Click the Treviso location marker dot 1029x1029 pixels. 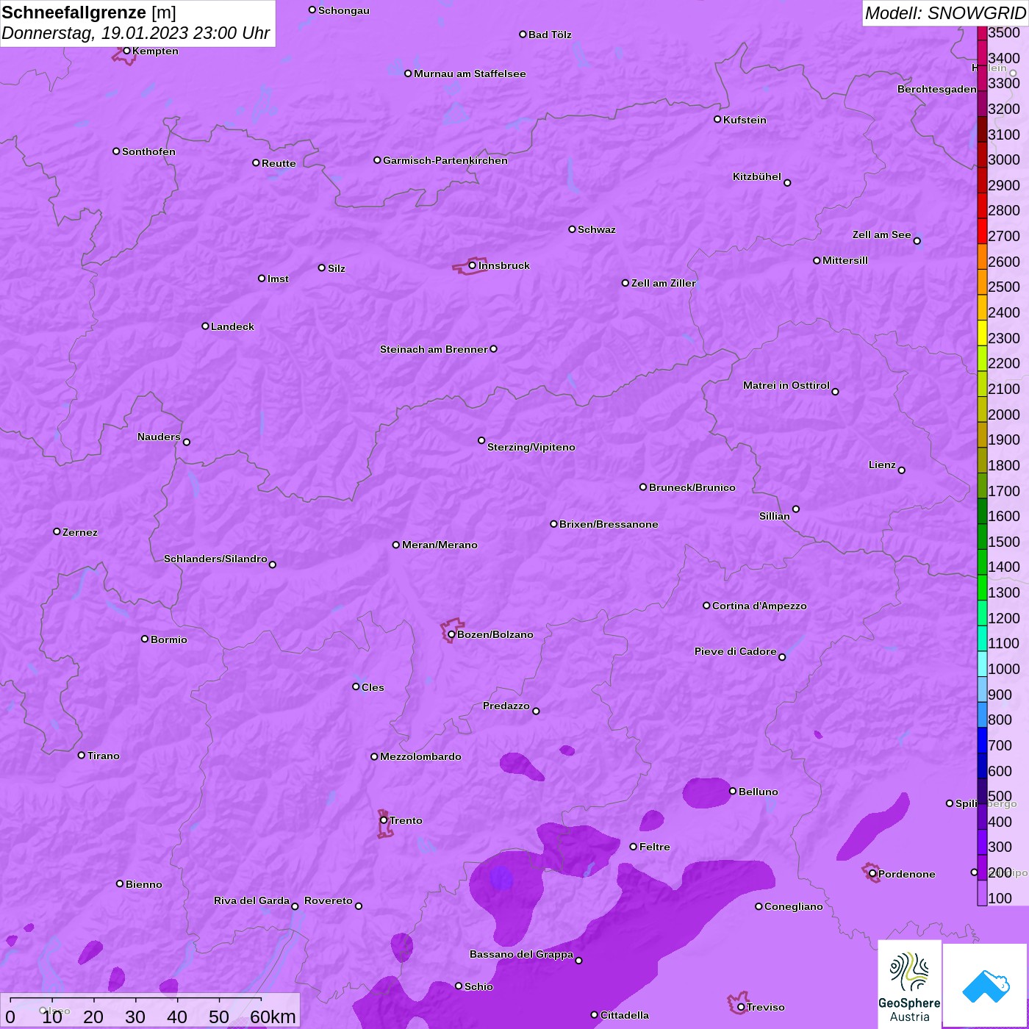[741, 1007]
